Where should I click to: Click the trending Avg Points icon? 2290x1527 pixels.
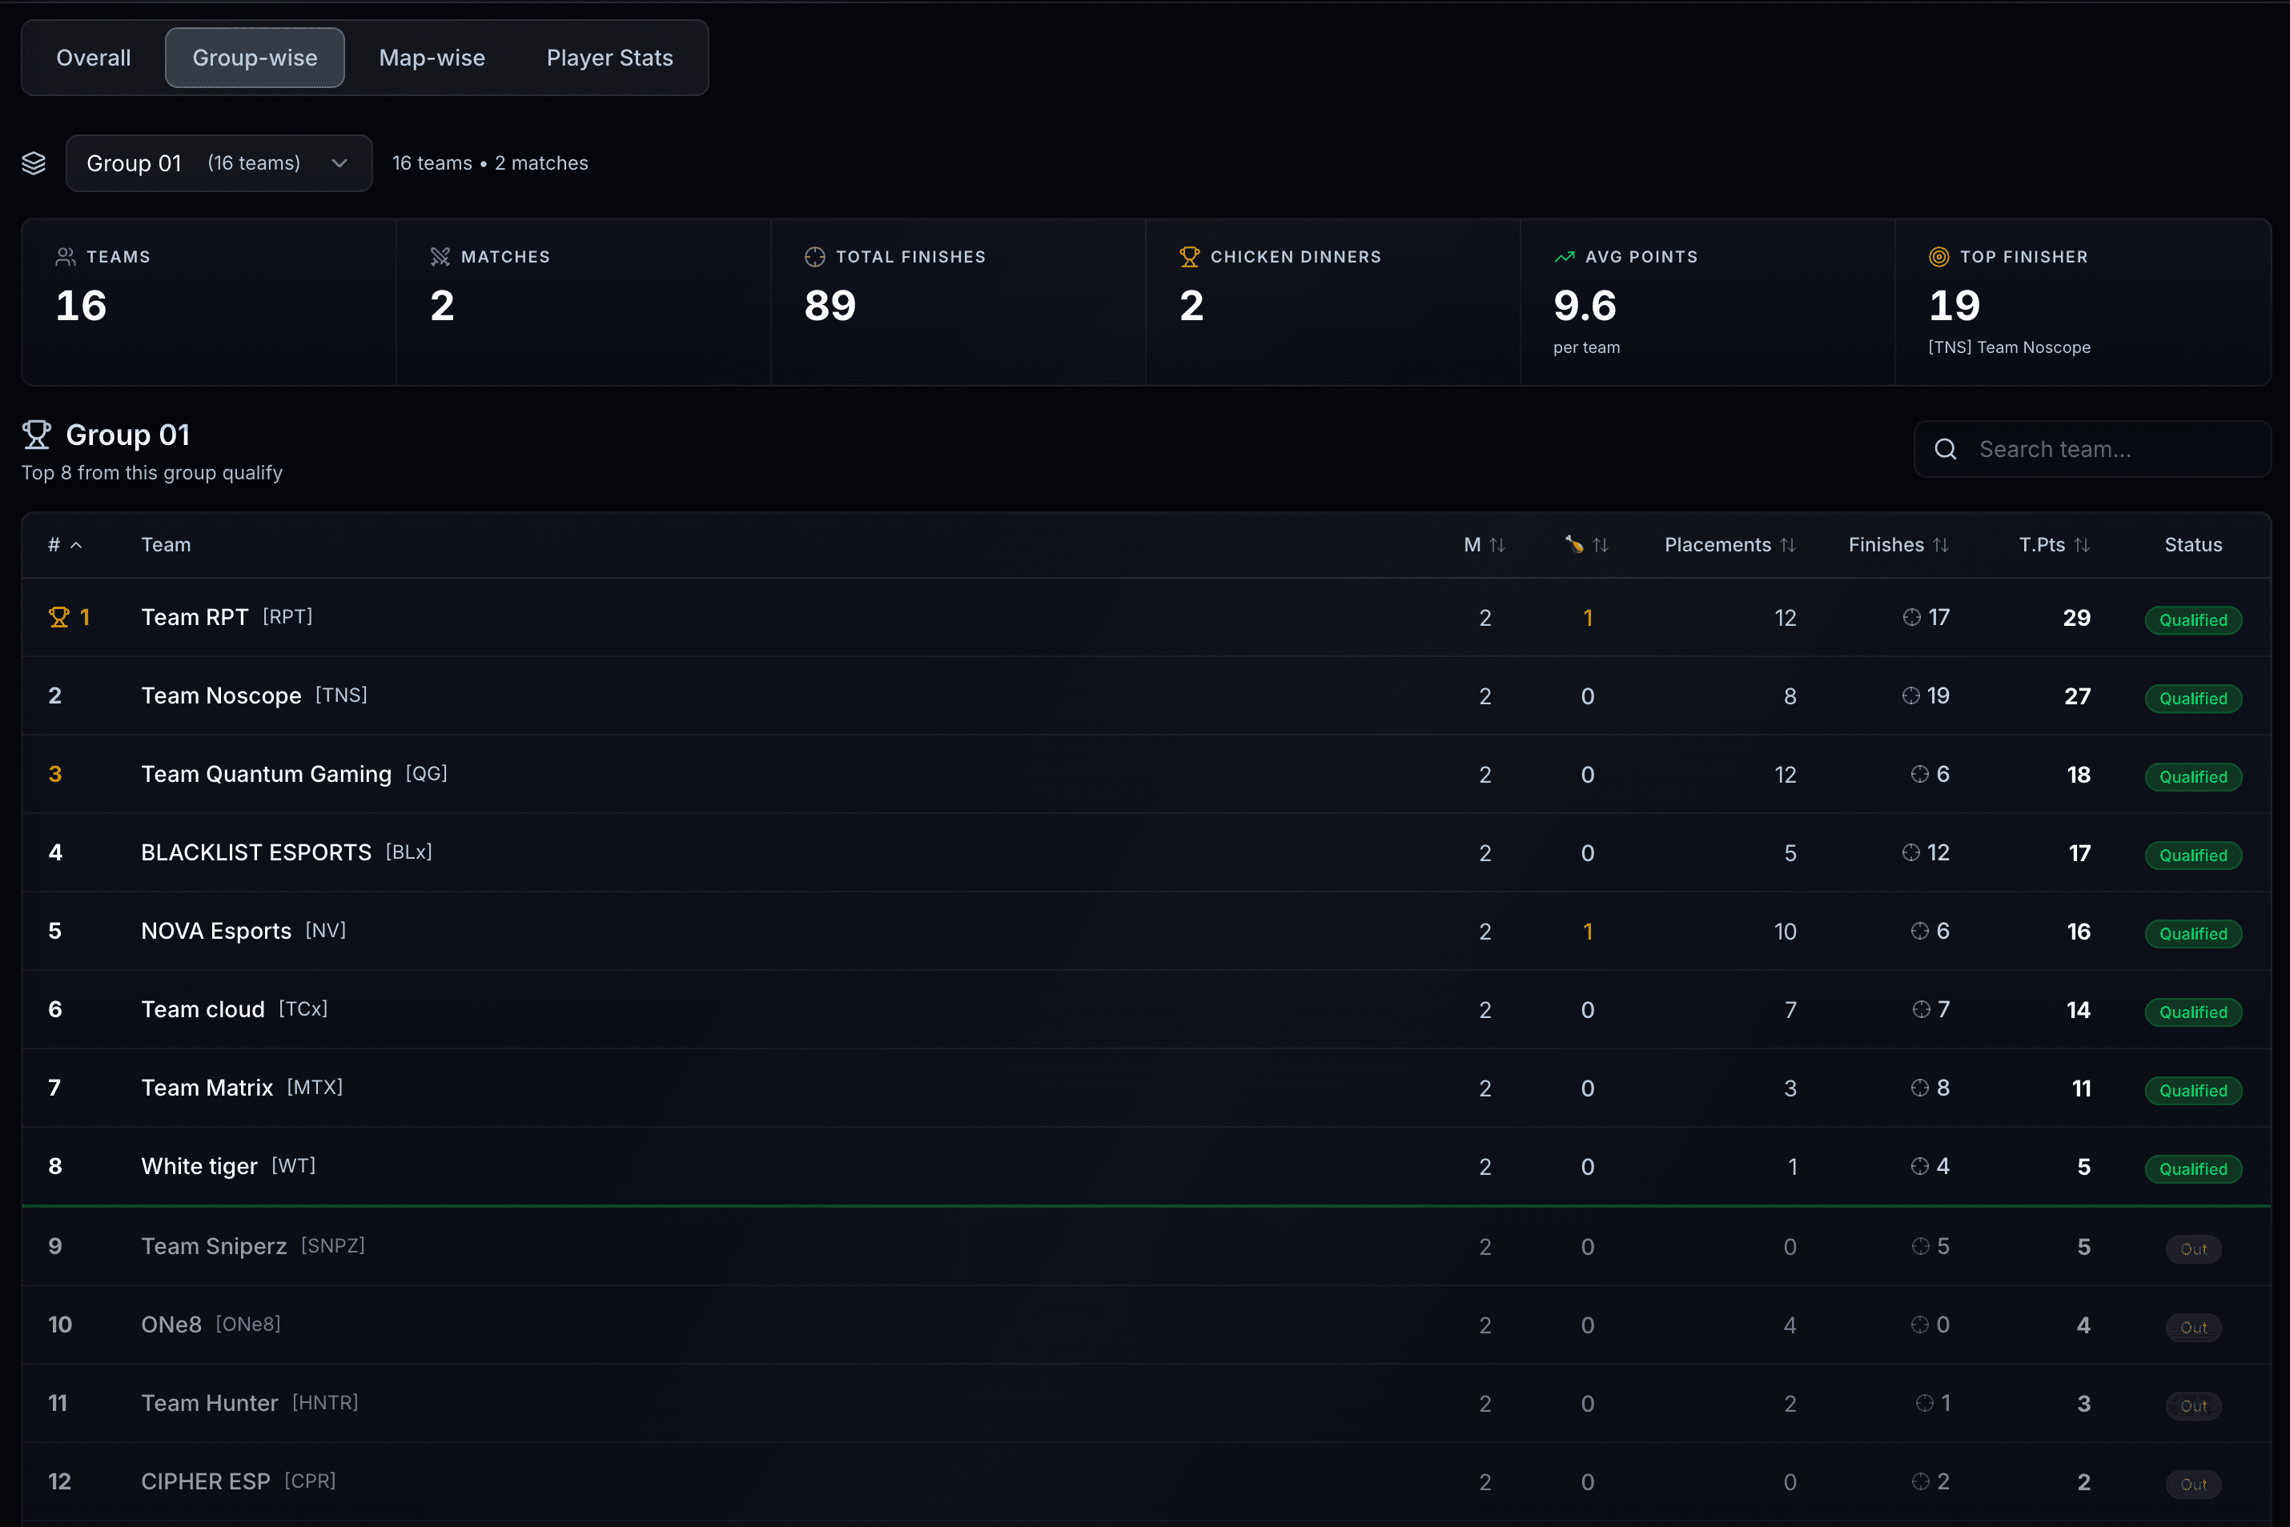point(1565,256)
